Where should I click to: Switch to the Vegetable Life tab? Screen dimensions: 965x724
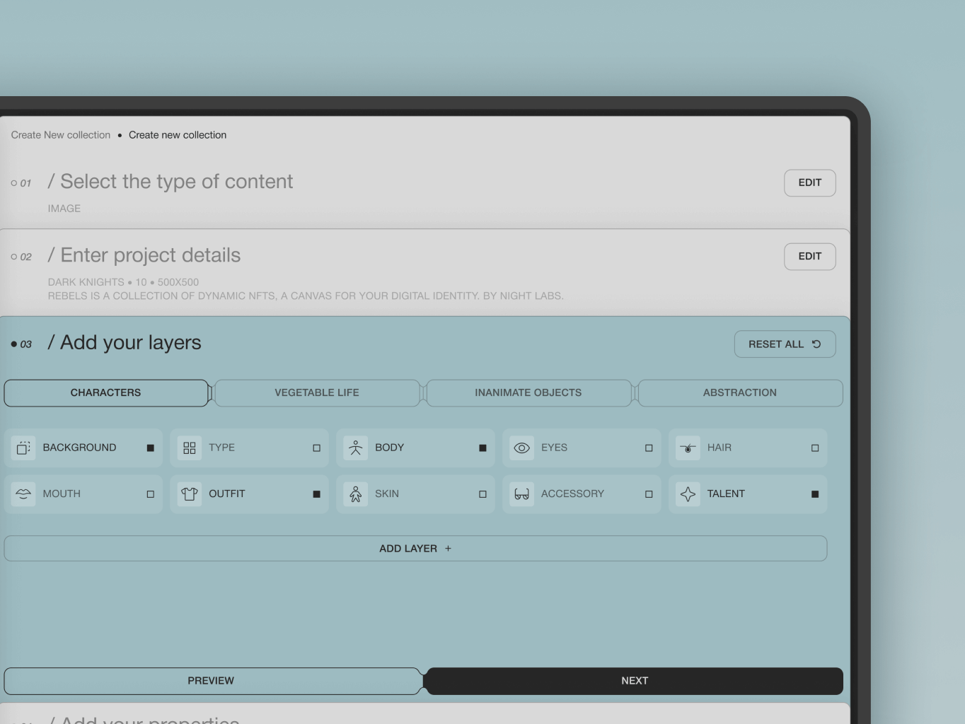(x=317, y=392)
